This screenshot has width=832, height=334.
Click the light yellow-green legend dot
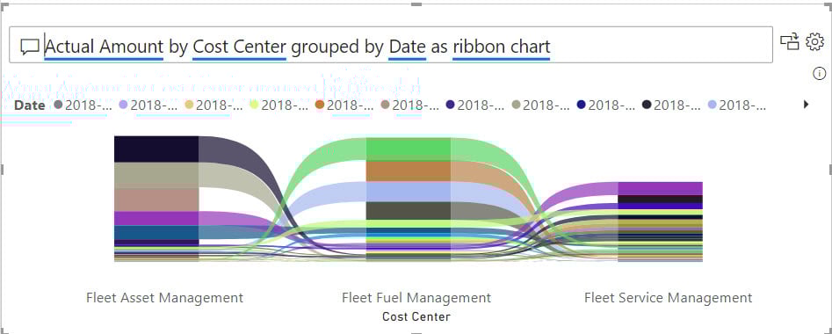(254, 105)
